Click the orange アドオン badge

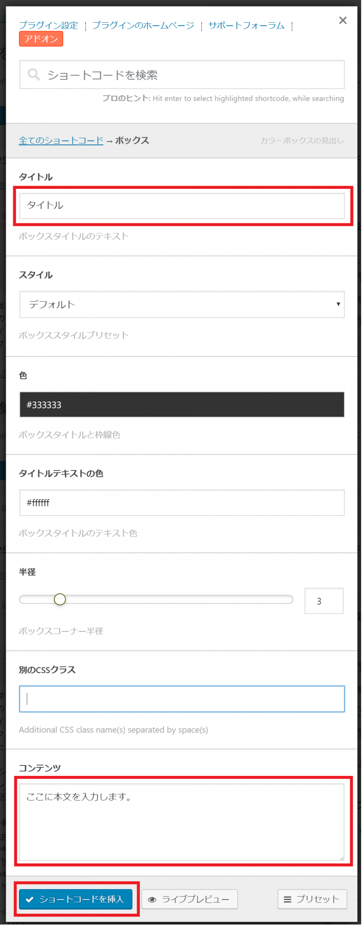tap(41, 39)
